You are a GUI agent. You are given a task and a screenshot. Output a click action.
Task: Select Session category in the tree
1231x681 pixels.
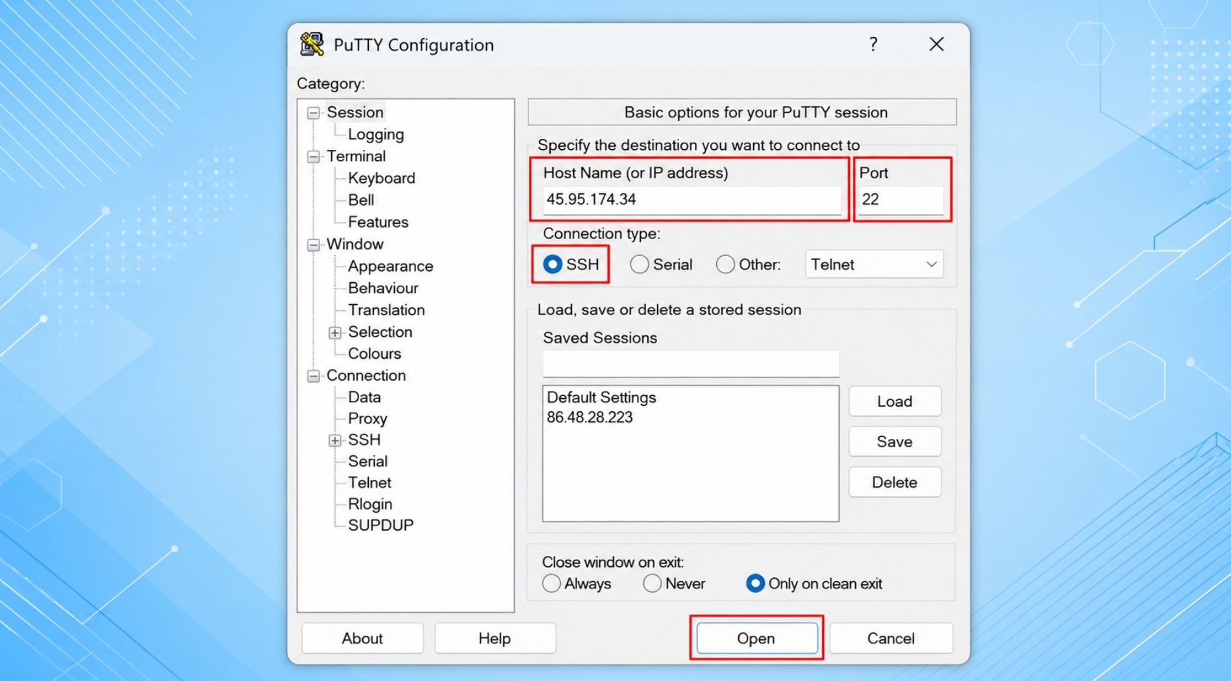355,112
